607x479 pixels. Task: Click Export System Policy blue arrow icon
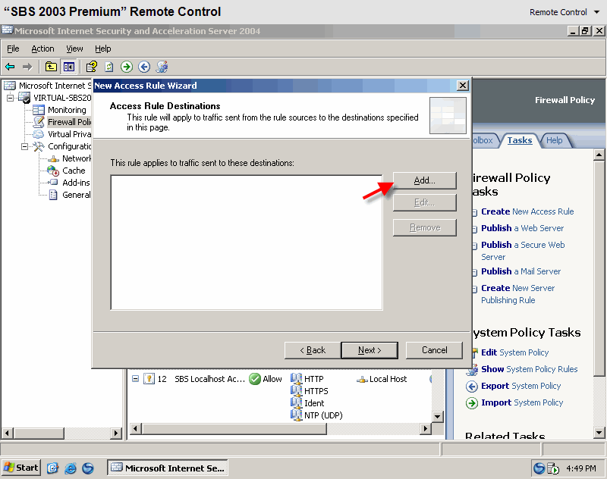(471, 387)
